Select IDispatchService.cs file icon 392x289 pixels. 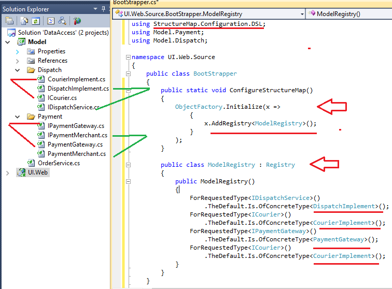[x=41, y=107]
